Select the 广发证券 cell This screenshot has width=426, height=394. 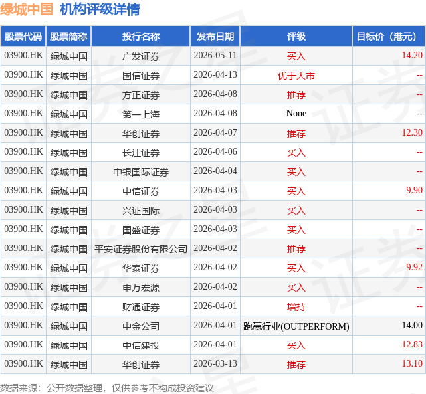141,56
